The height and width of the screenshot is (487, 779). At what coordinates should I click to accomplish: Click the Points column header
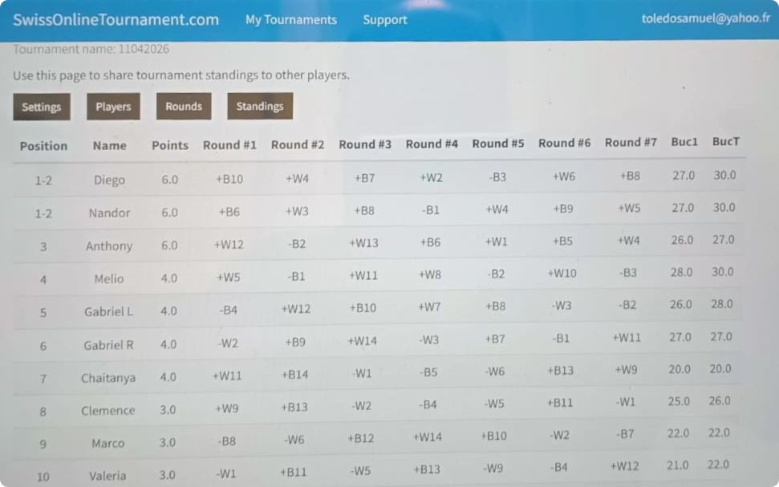(170, 145)
